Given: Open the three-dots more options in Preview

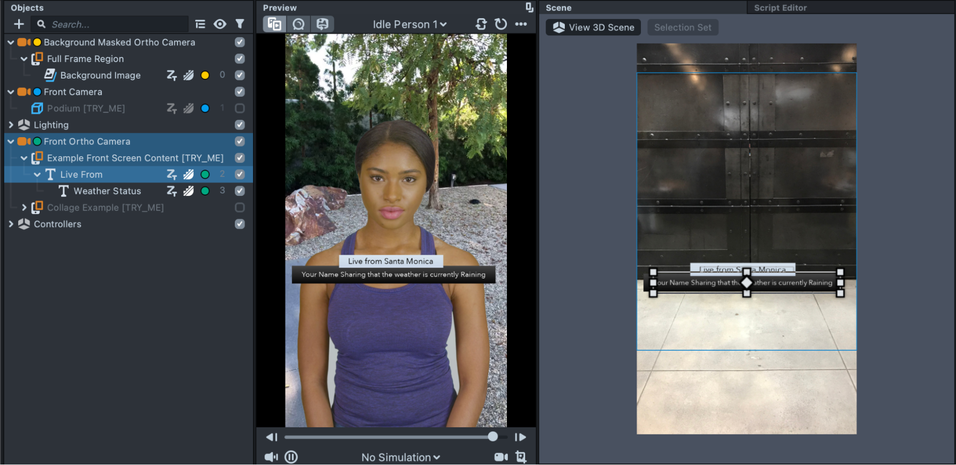Looking at the screenshot, I should point(521,24).
